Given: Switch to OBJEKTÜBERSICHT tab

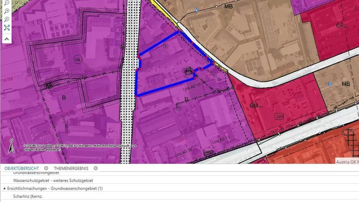Looking at the screenshot, I should coord(21,168).
